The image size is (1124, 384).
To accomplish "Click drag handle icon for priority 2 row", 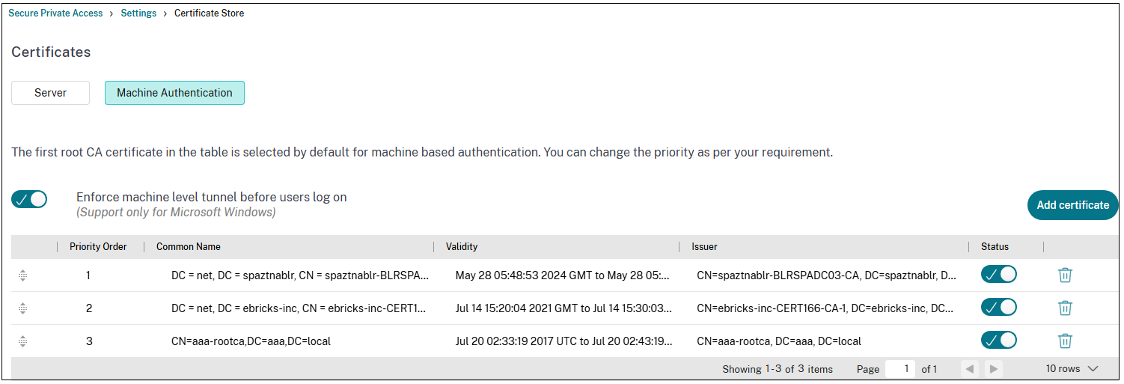I will (23, 308).
